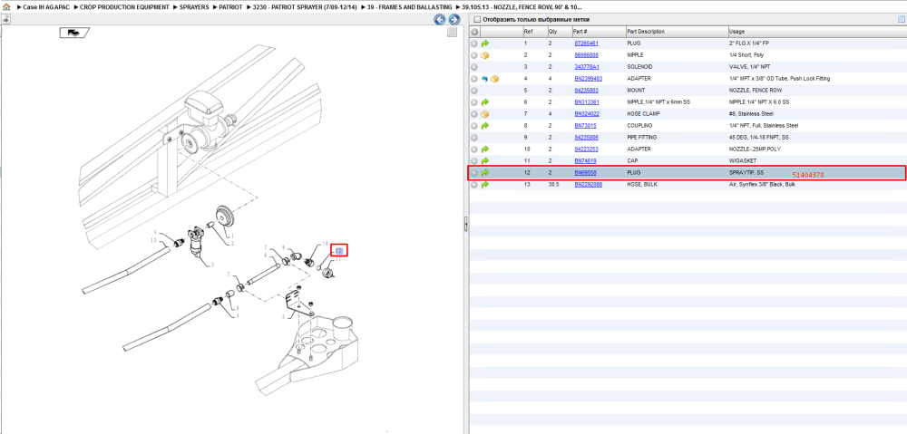Image resolution: width=907 pixels, height=434 pixels.
Task: Open PATRIOT breadcrumb
Action: point(230,7)
